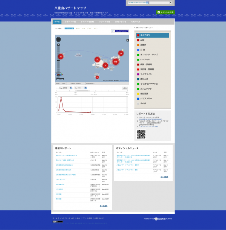Click the Google logo on the map
Viewport: 226px width, 230px height.
point(59,75)
